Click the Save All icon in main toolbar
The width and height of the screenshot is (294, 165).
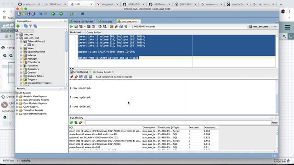point(33,14)
